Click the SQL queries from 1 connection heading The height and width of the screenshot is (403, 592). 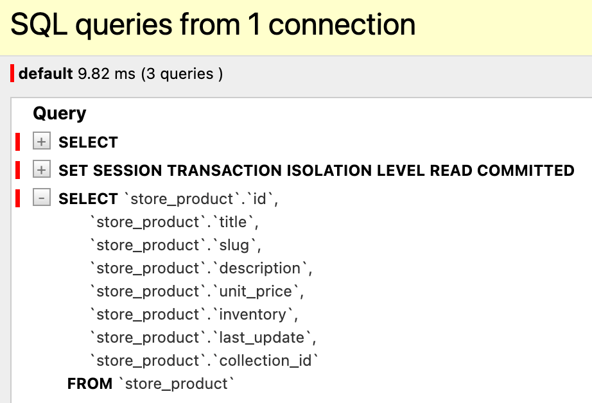(213, 24)
